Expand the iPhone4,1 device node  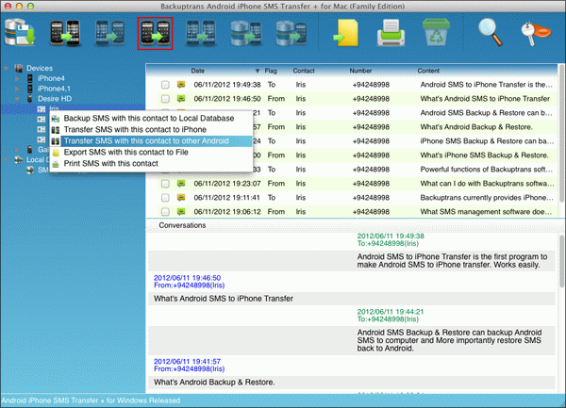coord(17,89)
